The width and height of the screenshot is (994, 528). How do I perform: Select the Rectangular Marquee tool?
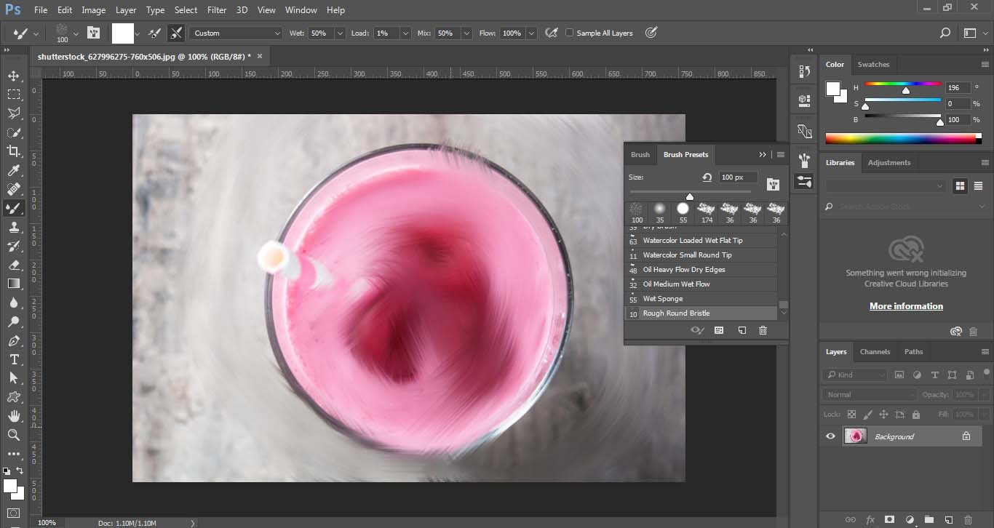[13, 95]
